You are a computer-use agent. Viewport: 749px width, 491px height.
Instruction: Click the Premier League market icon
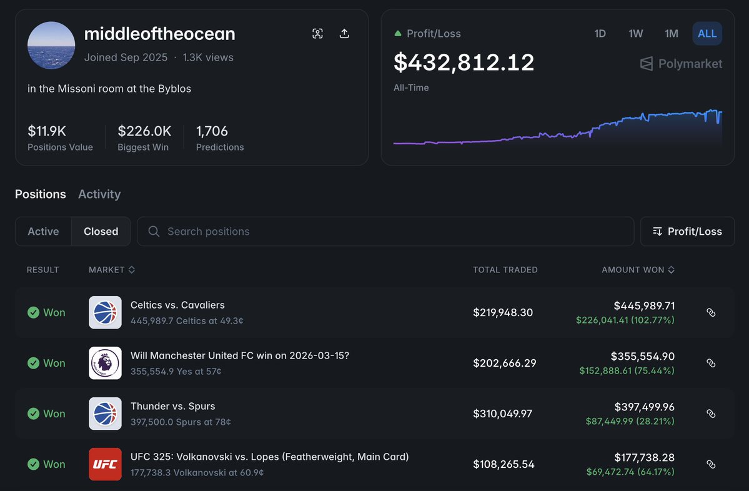pos(105,363)
